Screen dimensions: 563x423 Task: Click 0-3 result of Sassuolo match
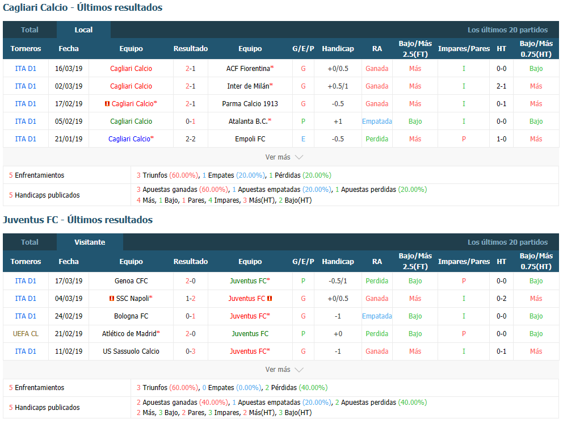190,351
